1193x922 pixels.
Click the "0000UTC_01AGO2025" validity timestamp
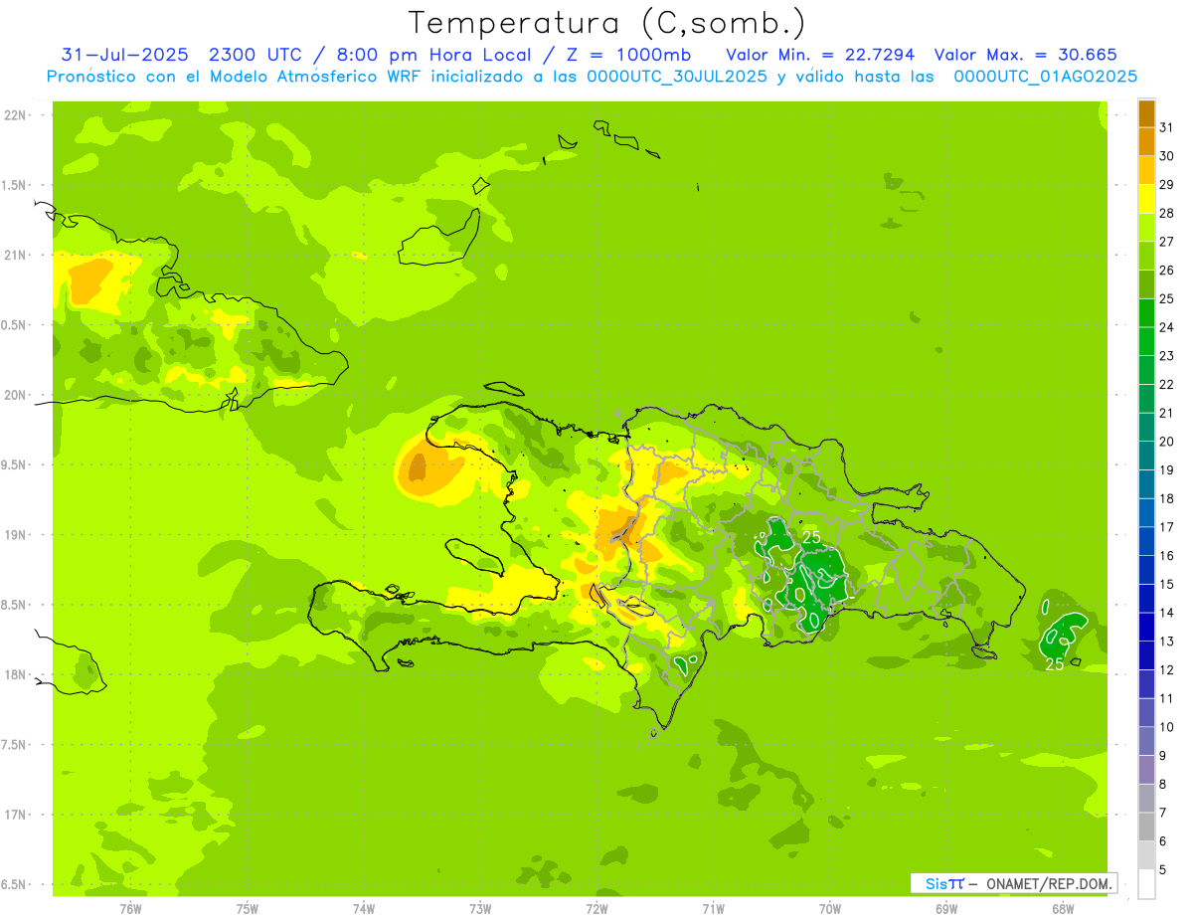pyautogui.click(x=1046, y=77)
